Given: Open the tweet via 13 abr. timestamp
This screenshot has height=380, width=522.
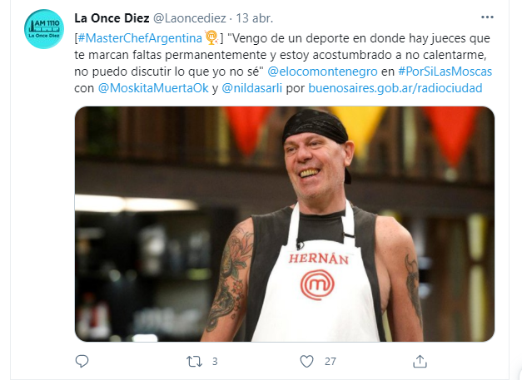Looking at the screenshot, I should click(x=255, y=18).
